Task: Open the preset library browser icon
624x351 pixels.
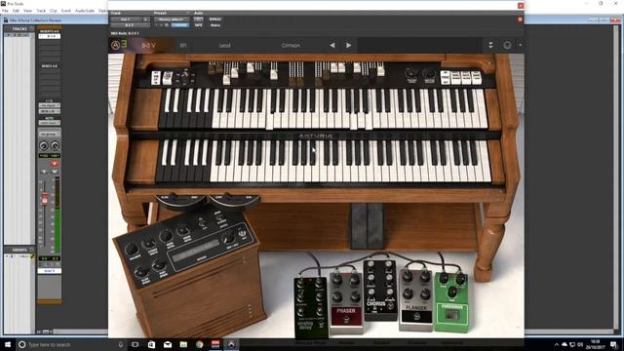Action: coord(183,46)
